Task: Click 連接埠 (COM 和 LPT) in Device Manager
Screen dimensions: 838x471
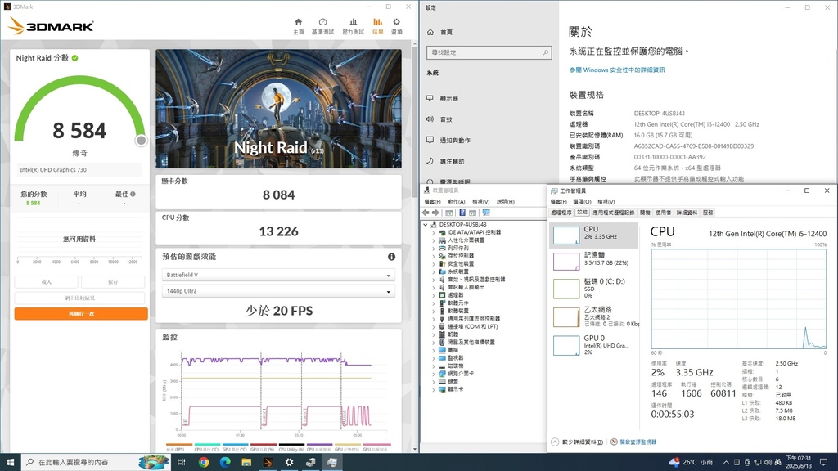Action: (x=472, y=326)
